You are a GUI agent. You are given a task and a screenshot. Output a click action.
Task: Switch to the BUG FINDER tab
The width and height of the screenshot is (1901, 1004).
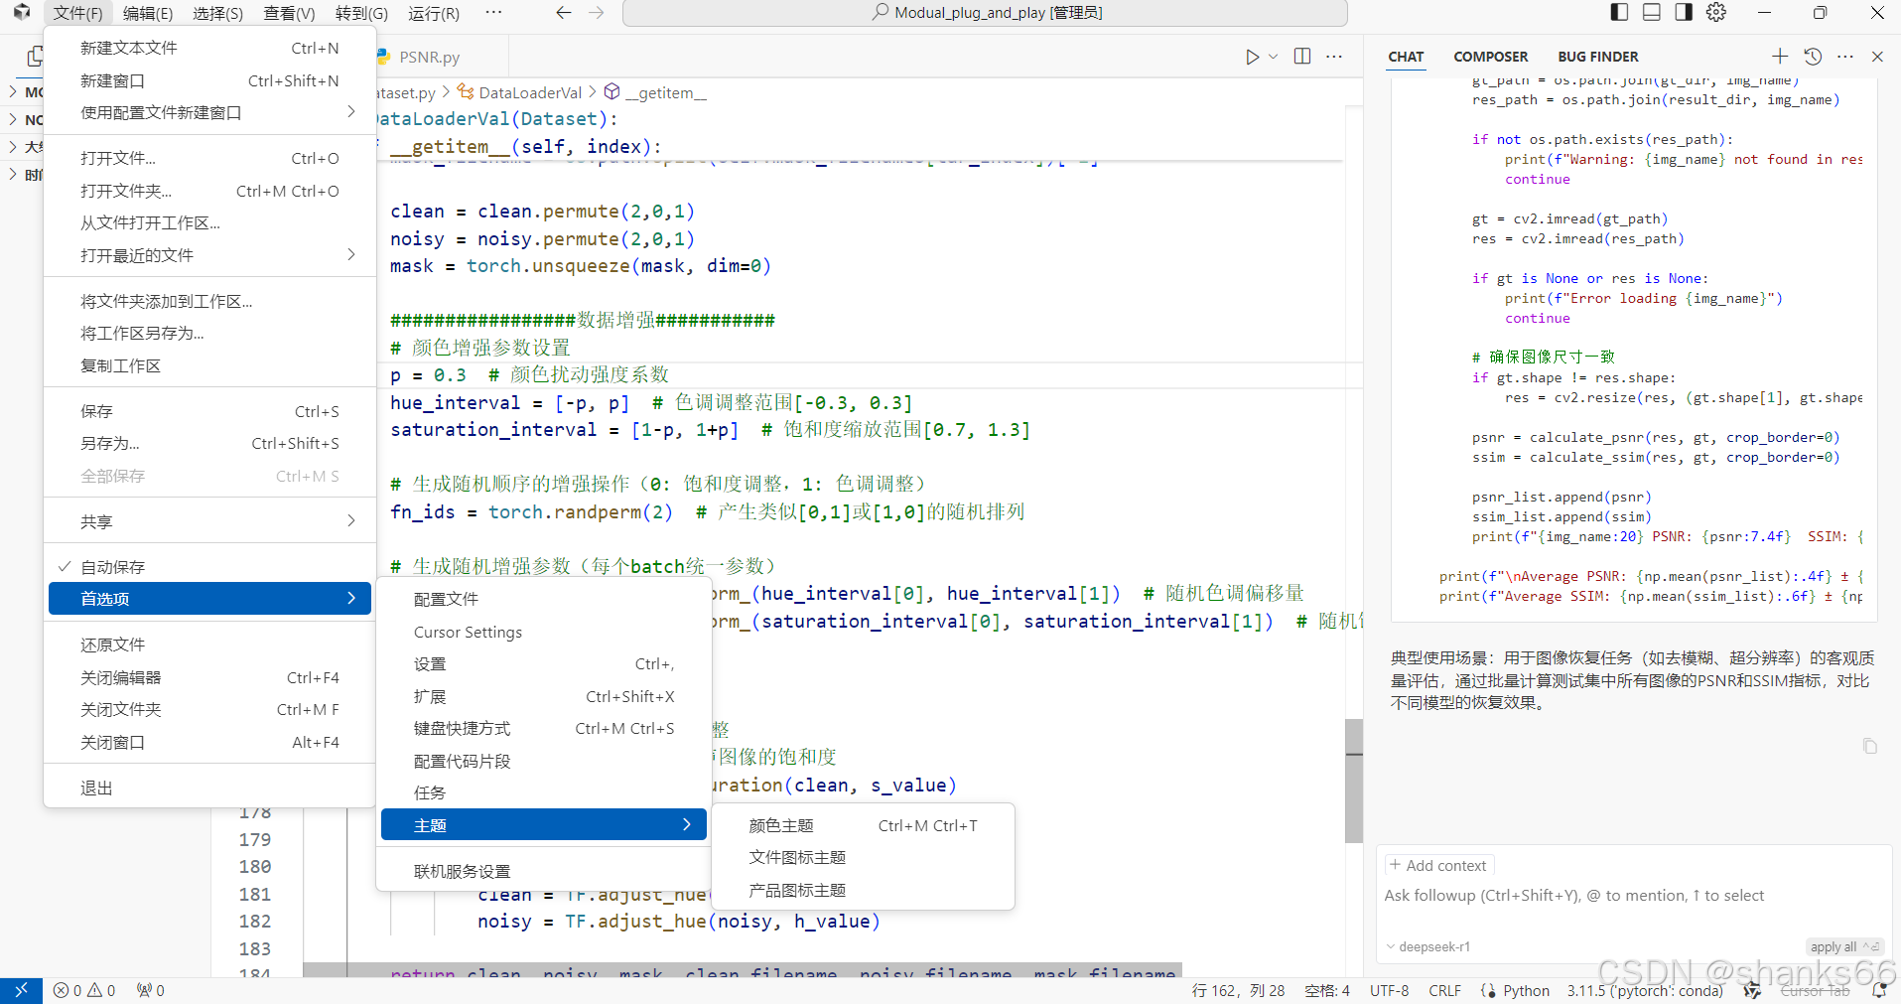[1598, 57]
